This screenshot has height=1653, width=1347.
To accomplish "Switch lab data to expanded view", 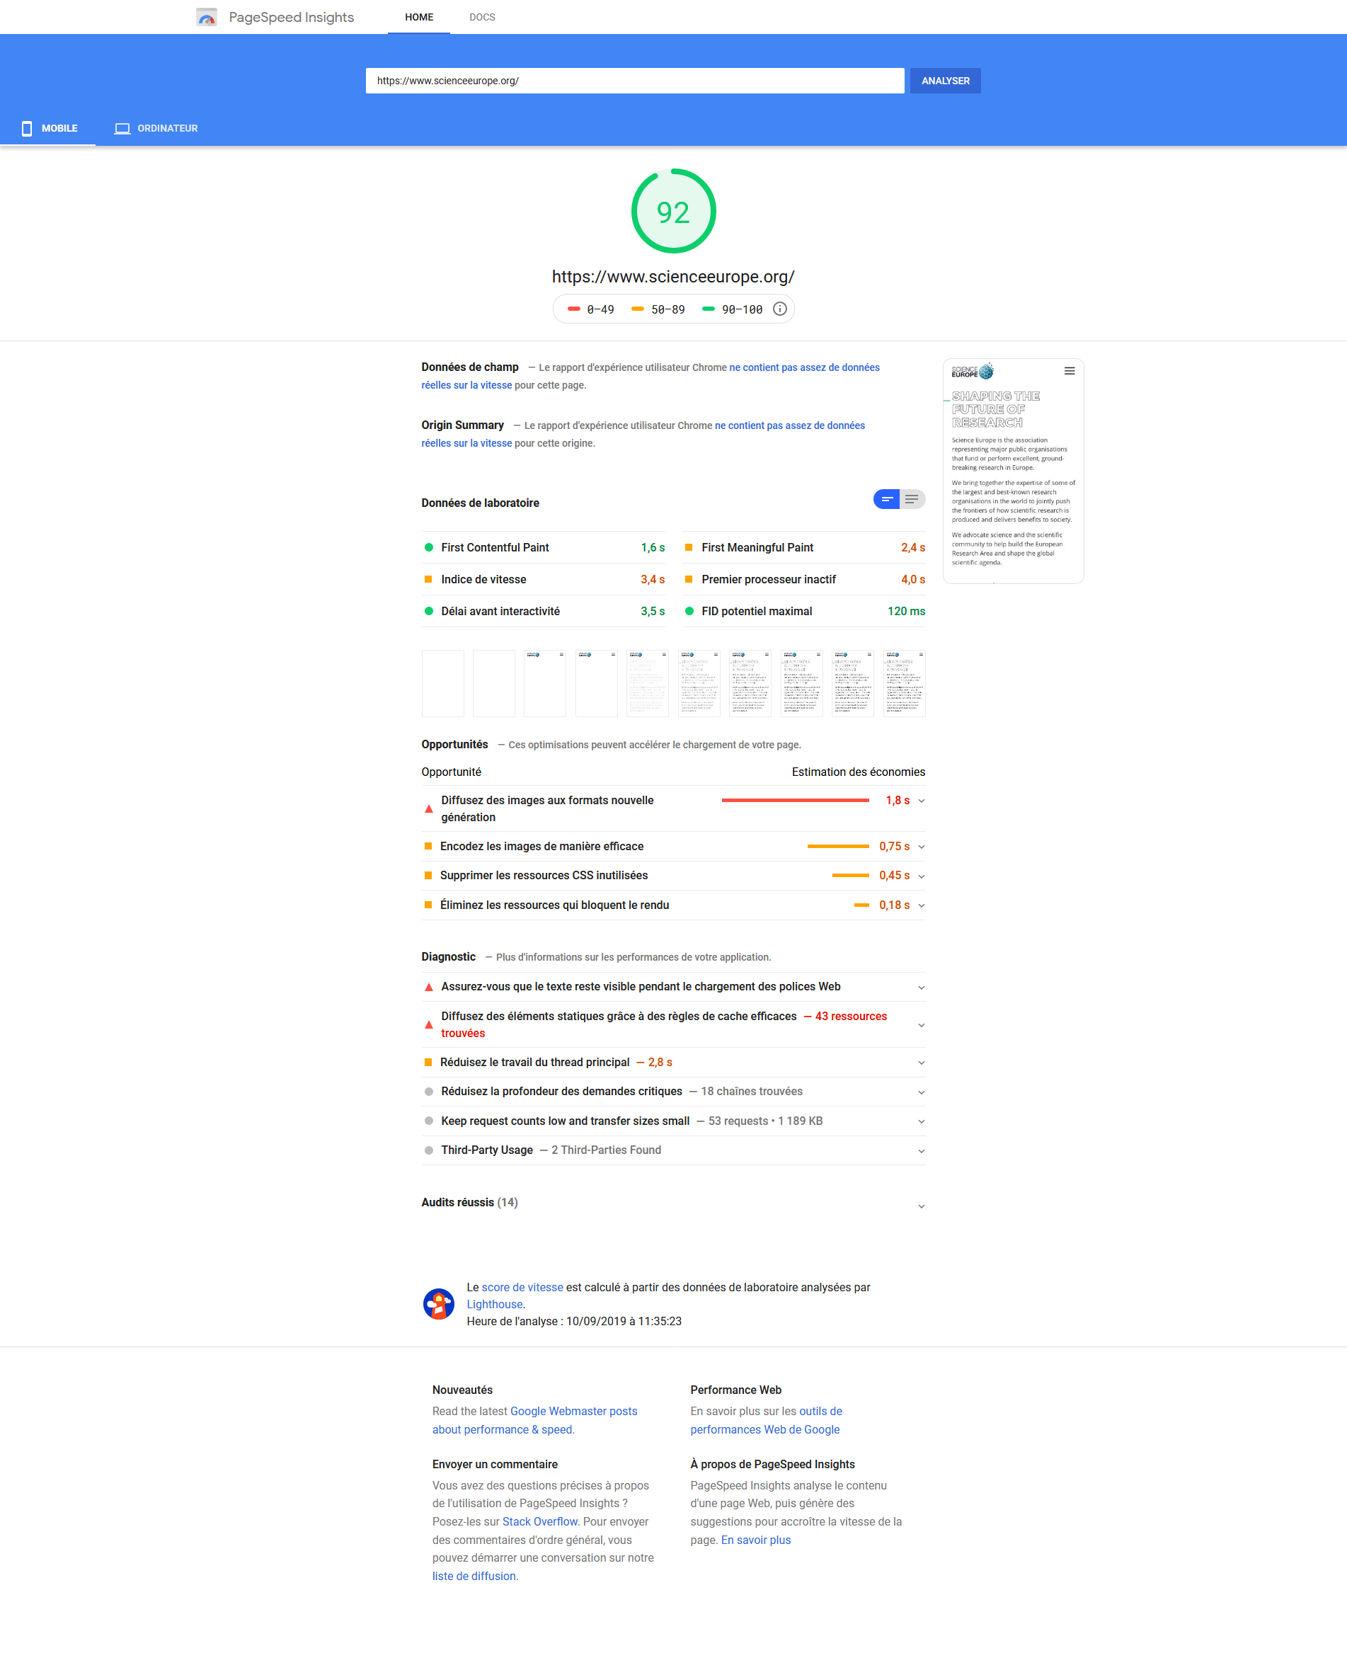I will [x=912, y=499].
